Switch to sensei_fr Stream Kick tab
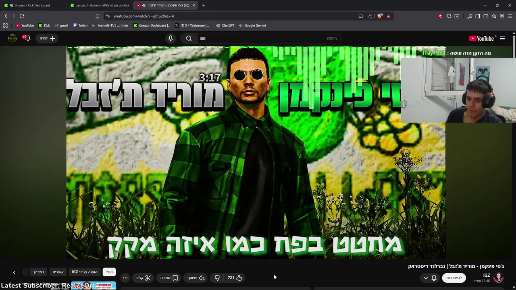 click(100, 5)
